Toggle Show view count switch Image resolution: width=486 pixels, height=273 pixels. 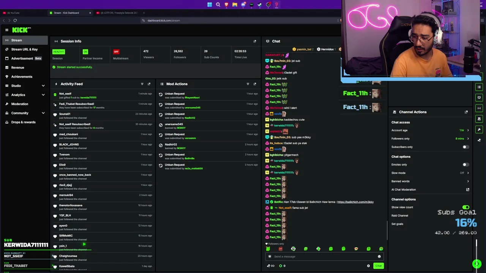[466, 207]
